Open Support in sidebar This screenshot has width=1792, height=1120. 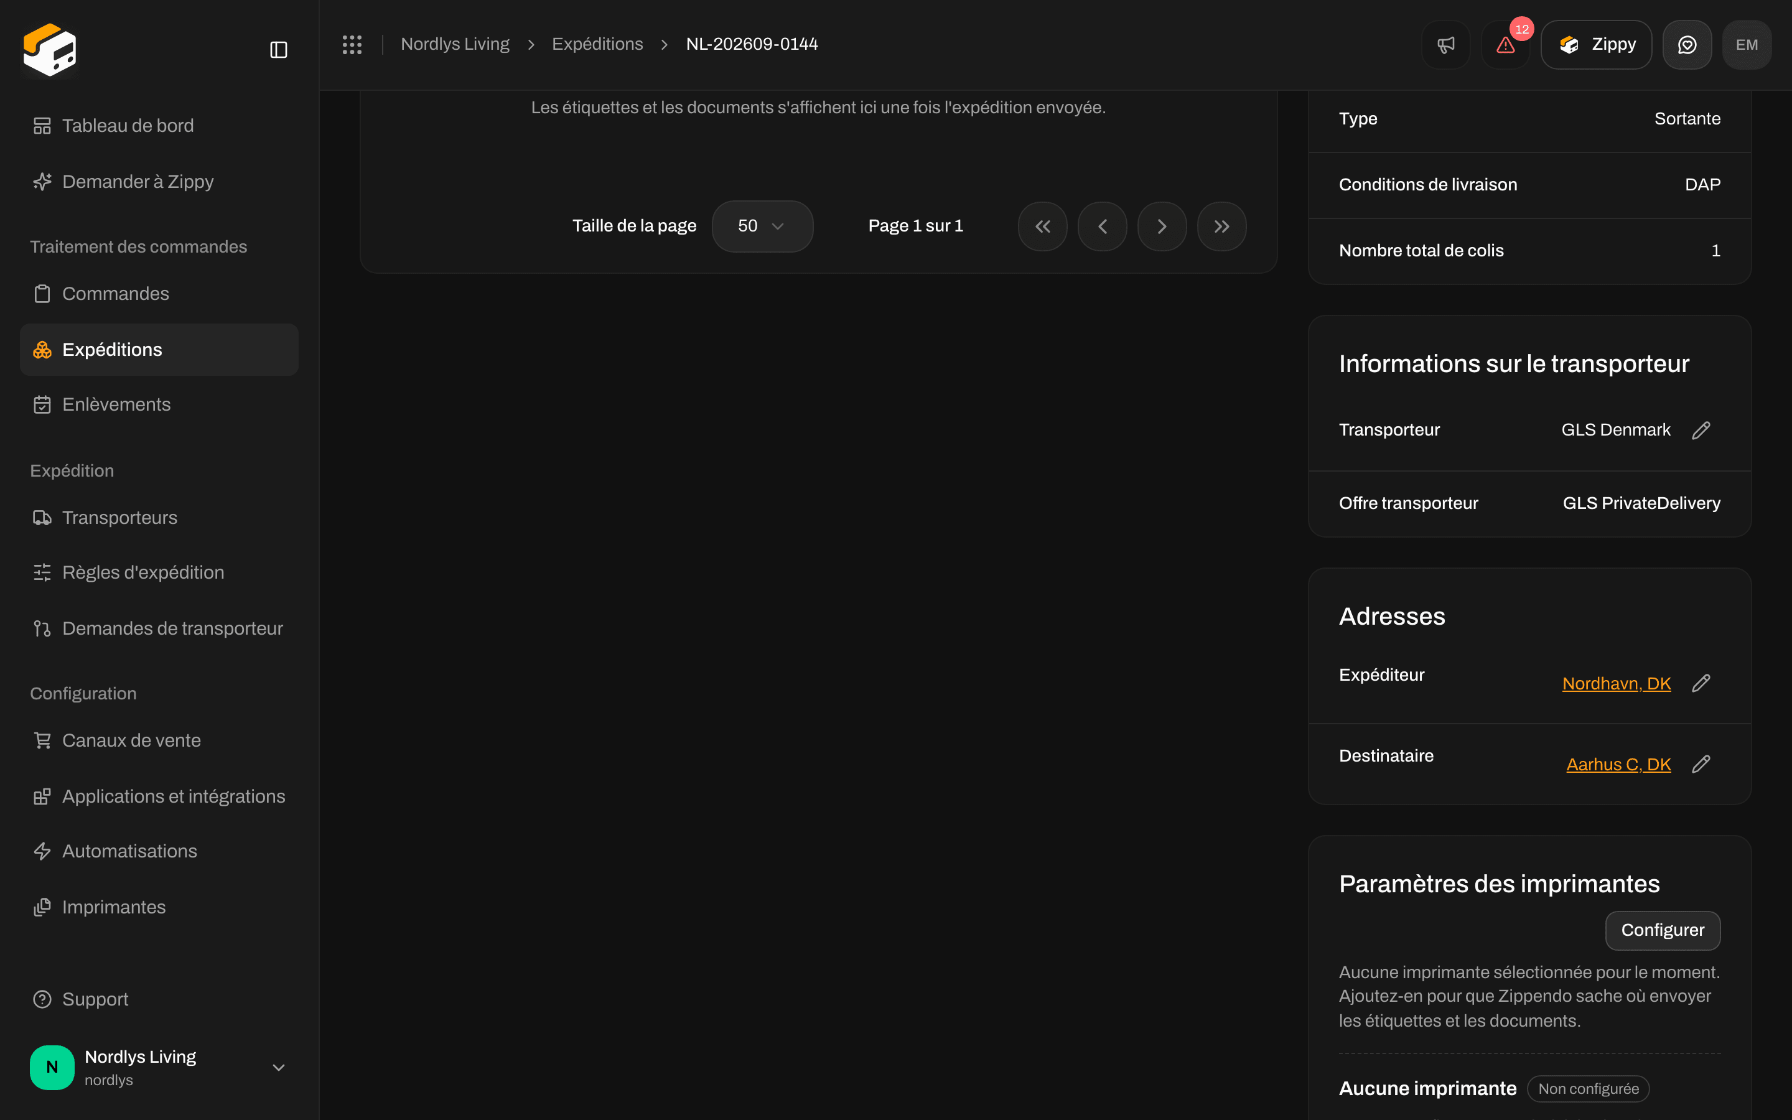159,999
